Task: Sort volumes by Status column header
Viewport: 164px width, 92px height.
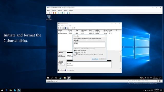Action: point(91,30)
